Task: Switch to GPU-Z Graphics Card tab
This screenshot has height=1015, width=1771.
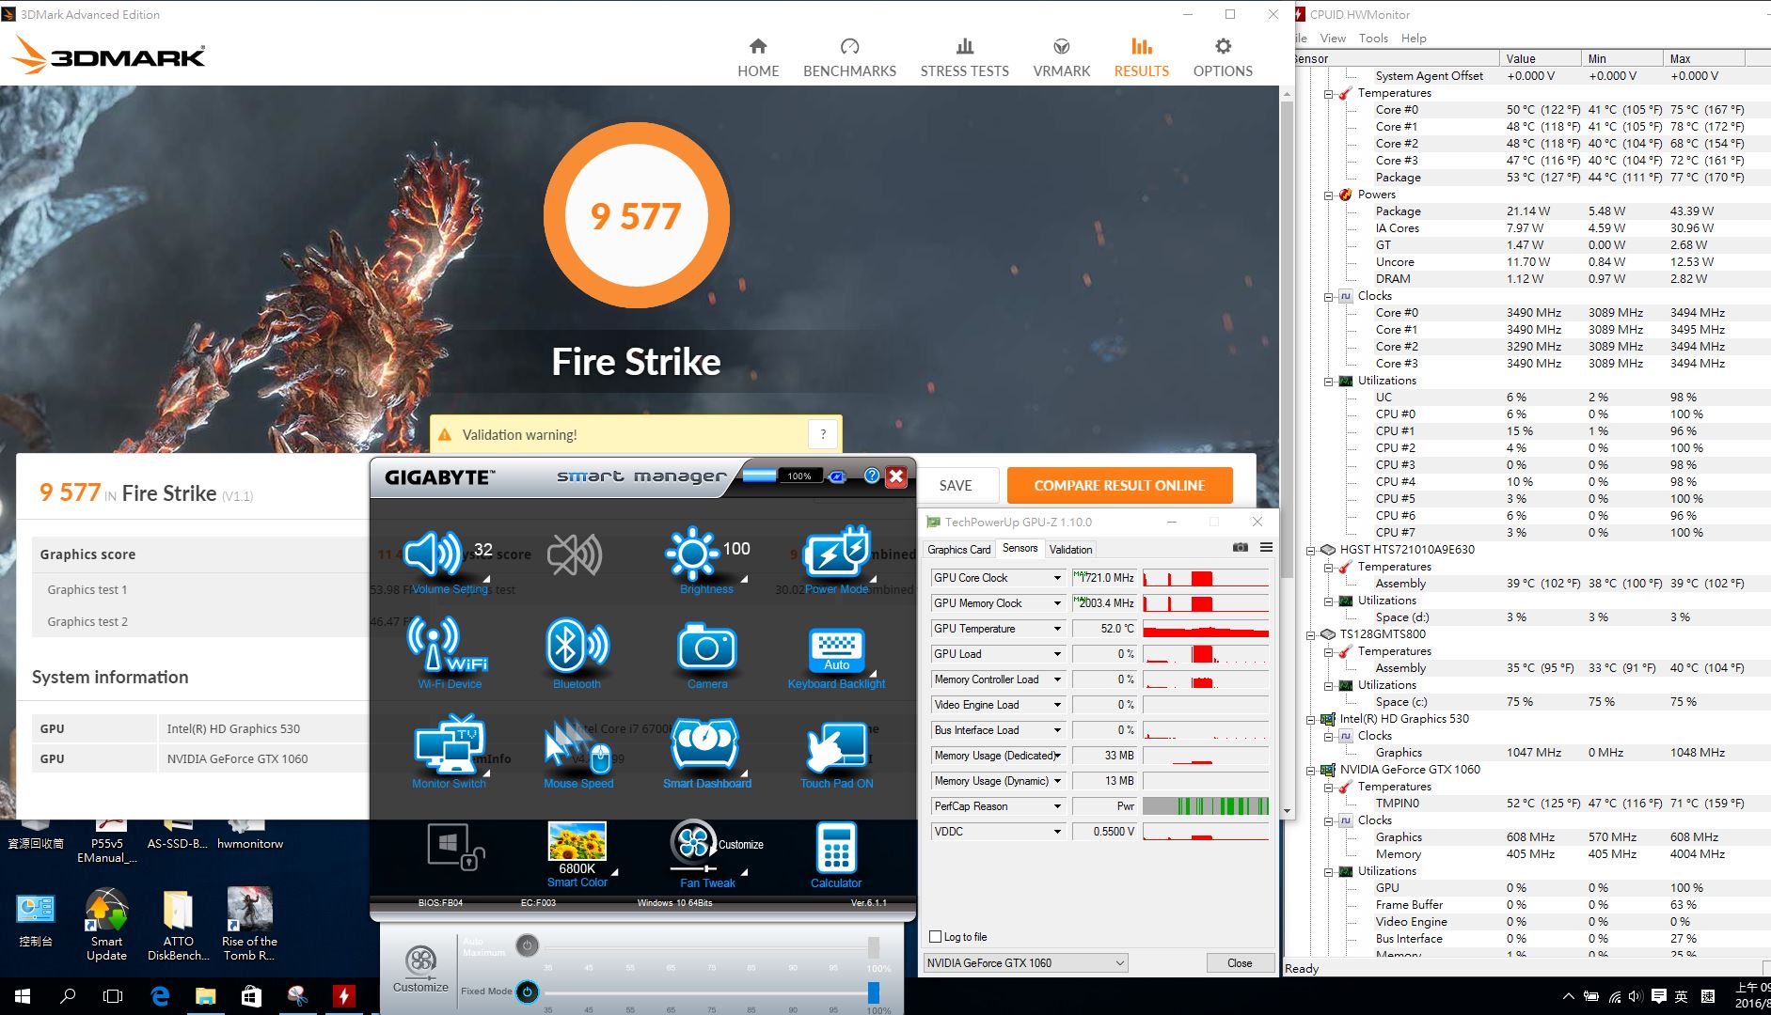Action: pyautogui.click(x=958, y=550)
